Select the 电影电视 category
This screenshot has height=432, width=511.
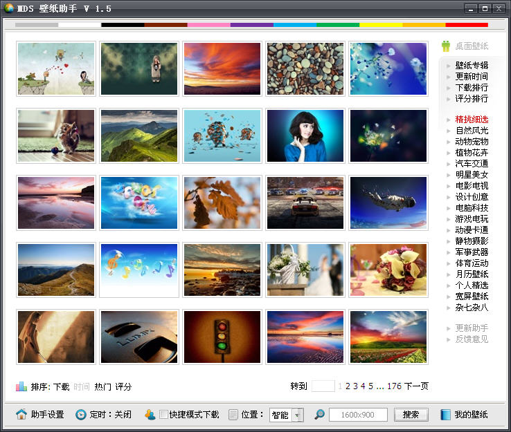pos(472,186)
